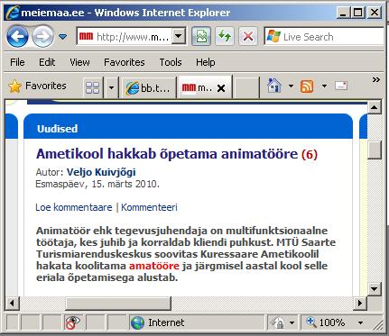Image resolution: width=389 pixels, height=336 pixels.
Task: Go to the Home page icon
Action: point(274,86)
